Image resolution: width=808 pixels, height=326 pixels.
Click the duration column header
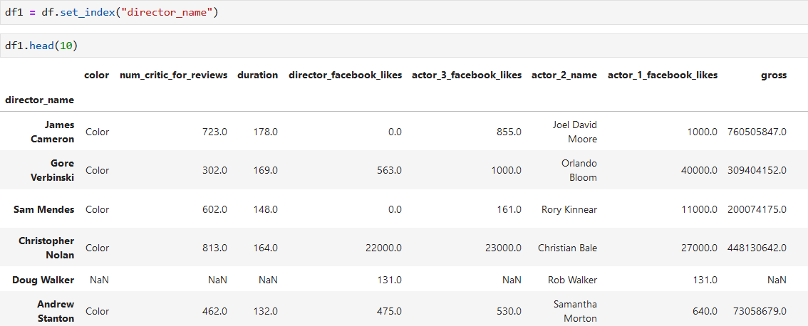[258, 75]
